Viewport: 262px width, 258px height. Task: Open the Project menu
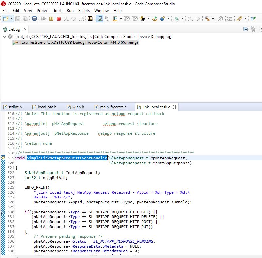click(x=43, y=10)
